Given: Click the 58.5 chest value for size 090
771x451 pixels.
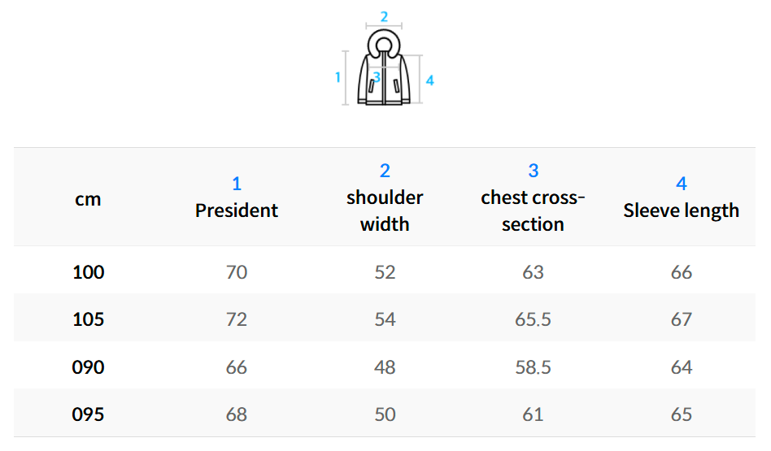Looking at the screenshot, I should click(x=533, y=366).
